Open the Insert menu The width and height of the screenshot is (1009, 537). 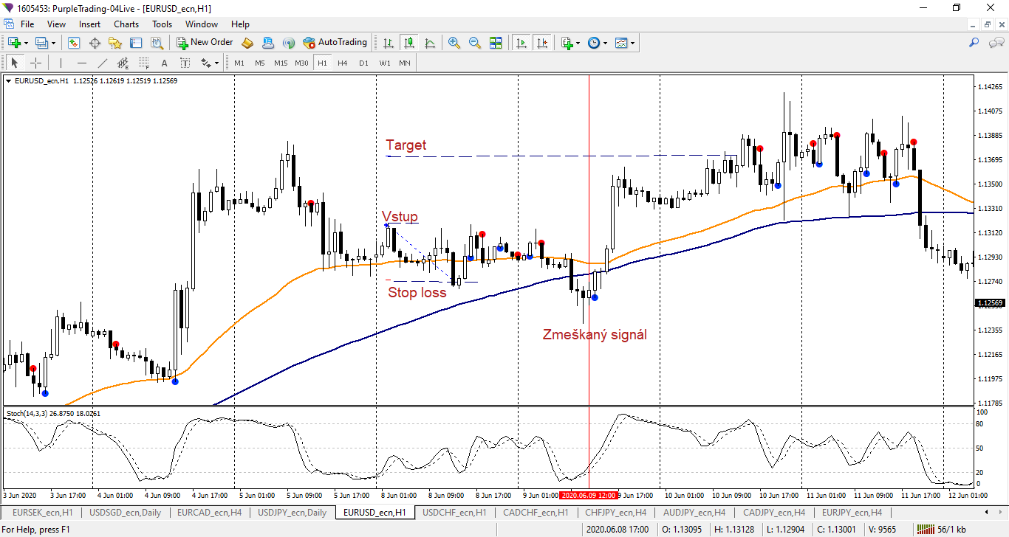(x=90, y=24)
